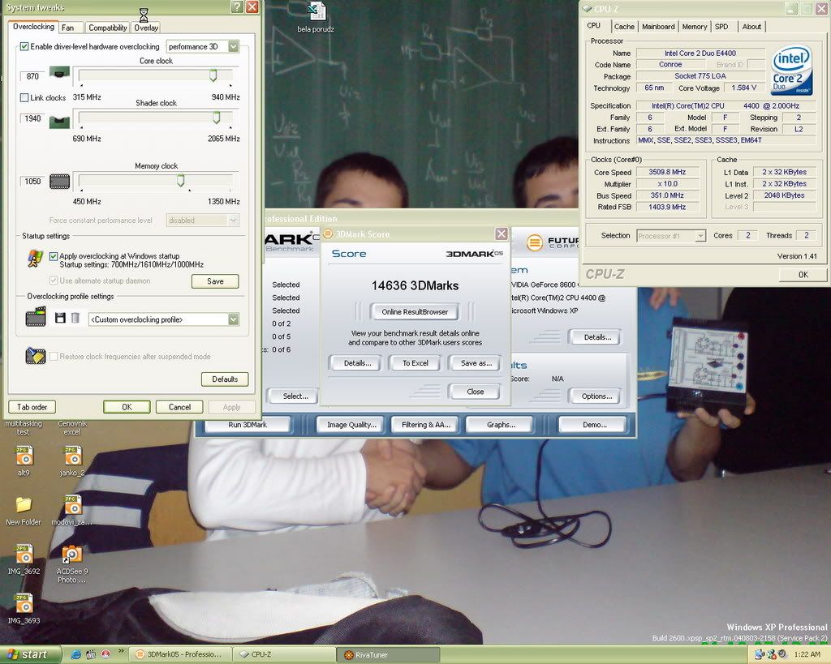Click the shader clock value field 1940
This screenshot has width=831, height=664.
(32, 118)
